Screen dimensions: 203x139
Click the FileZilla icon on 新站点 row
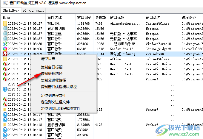[x=5, y=54]
